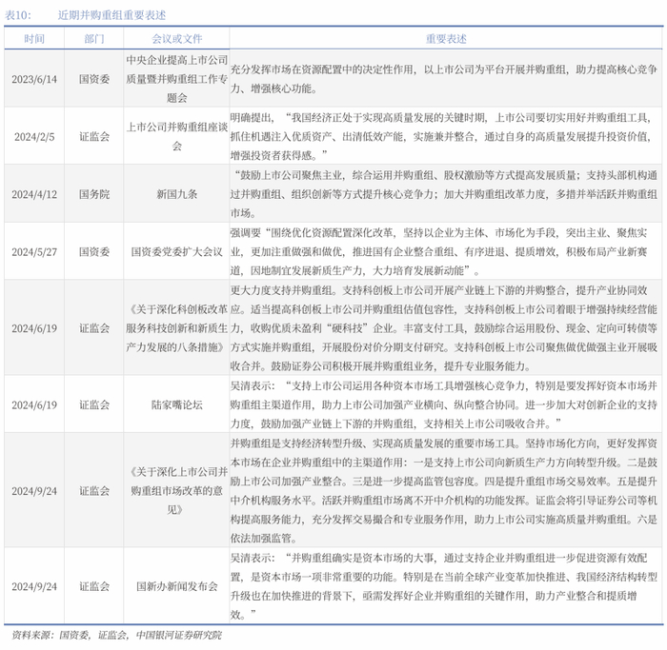This screenshot has height=650, width=667.
Task: Click the statement starting 明确提出
Action: pos(444,137)
